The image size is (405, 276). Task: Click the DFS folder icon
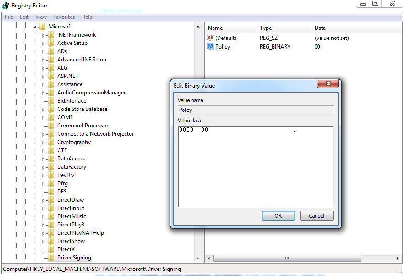pyautogui.click(x=51, y=192)
